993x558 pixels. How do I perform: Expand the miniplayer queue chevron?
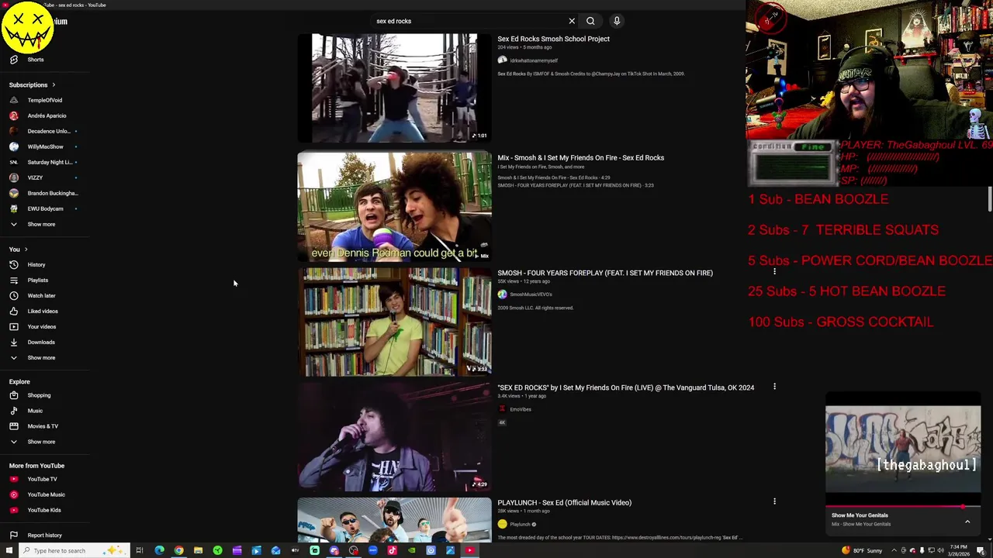pos(967,522)
